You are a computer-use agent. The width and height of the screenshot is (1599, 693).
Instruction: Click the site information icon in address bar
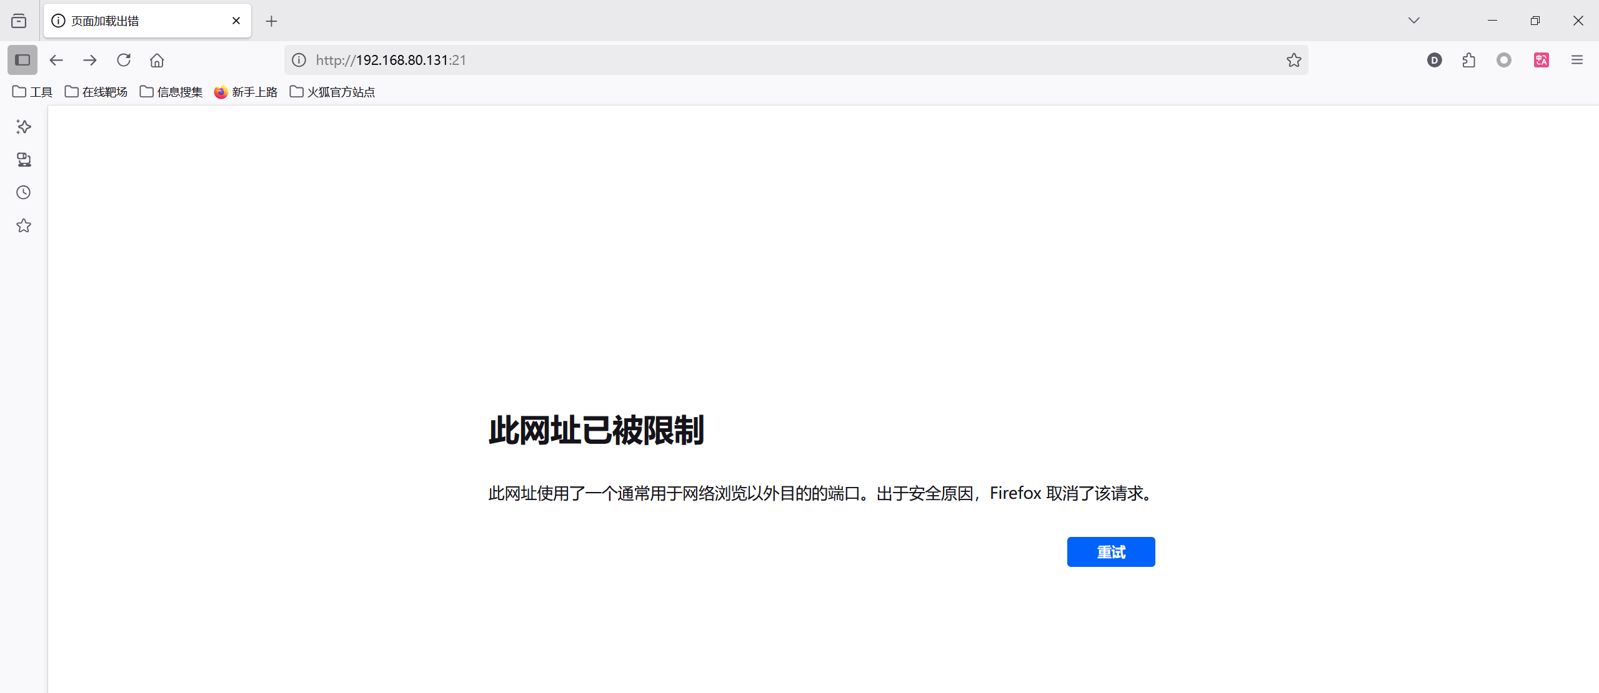pyautogui.click(x=299, y=60)
